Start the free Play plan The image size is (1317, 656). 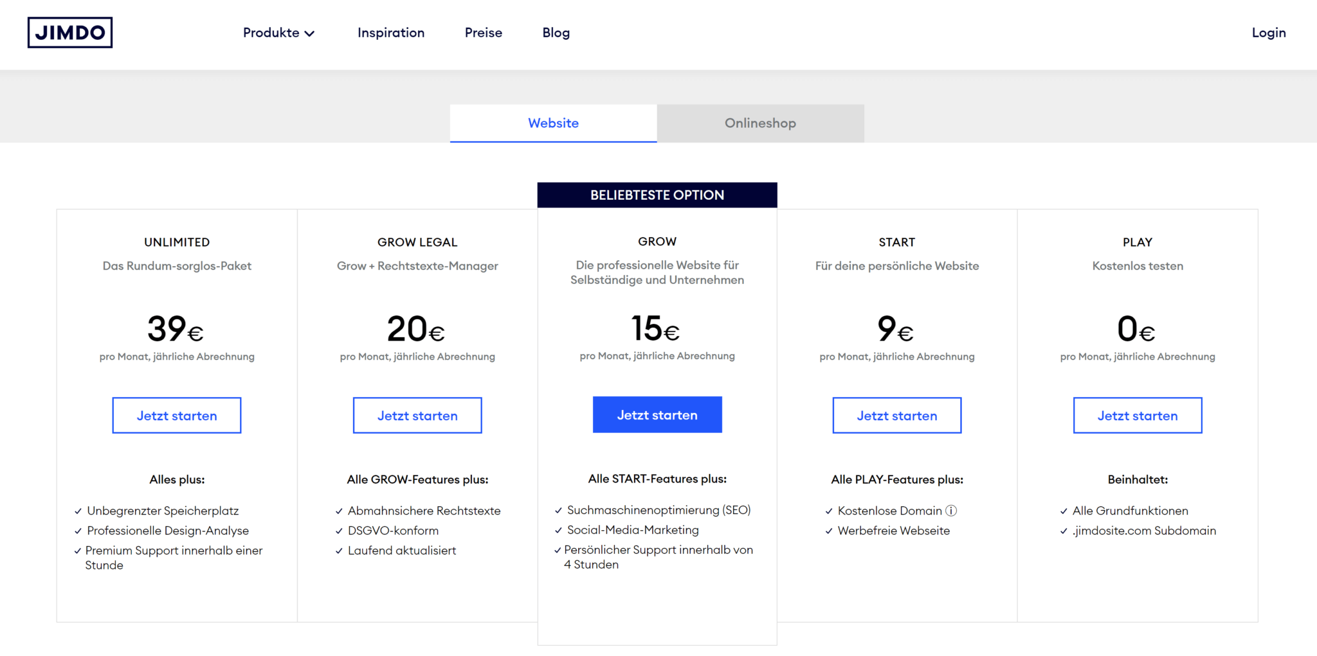coord(1137,416)
